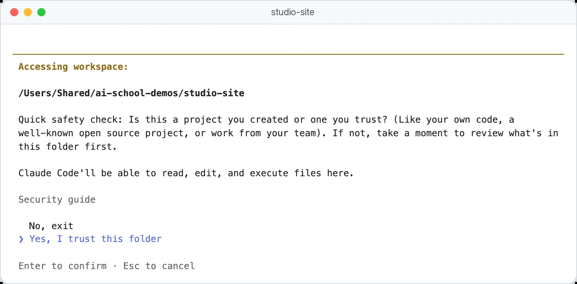577x284 pixels.
Task: Close the terminal window with red button
Action: pos(14,12)
